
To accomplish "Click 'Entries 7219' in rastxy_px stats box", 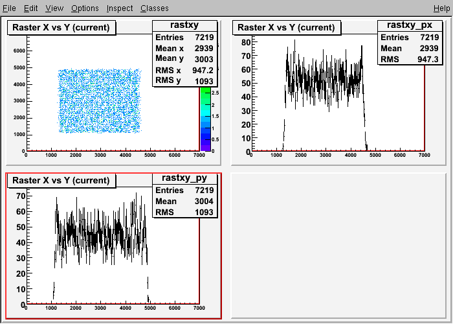I will pyautogui.click(x=410, y=38).
